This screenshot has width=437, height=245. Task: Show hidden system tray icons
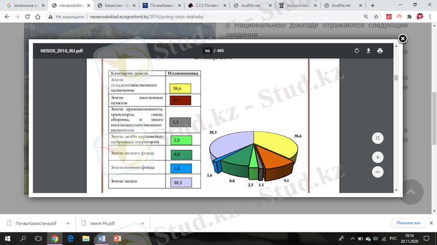pos(352,238)
